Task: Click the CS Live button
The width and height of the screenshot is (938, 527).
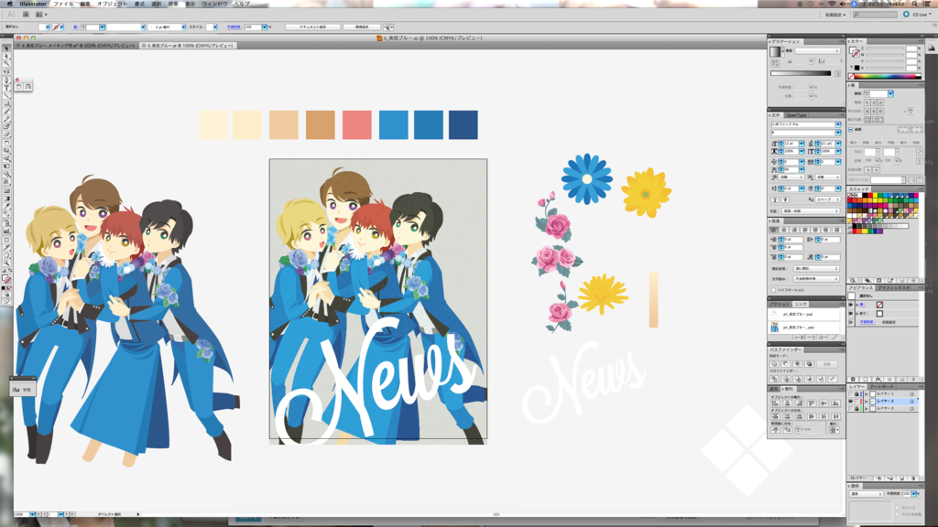Action: click(x=918, y=15)
